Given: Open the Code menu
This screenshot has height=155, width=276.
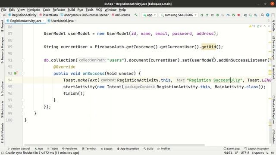Looking at the screenshot, I should pyautogui.click(x=47, y=9).
